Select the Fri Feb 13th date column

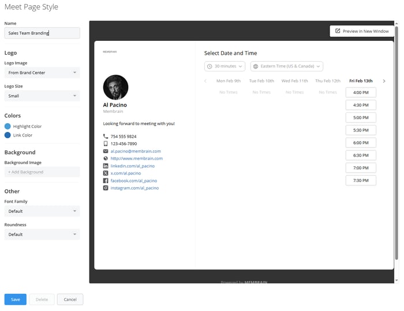(361, 81)
